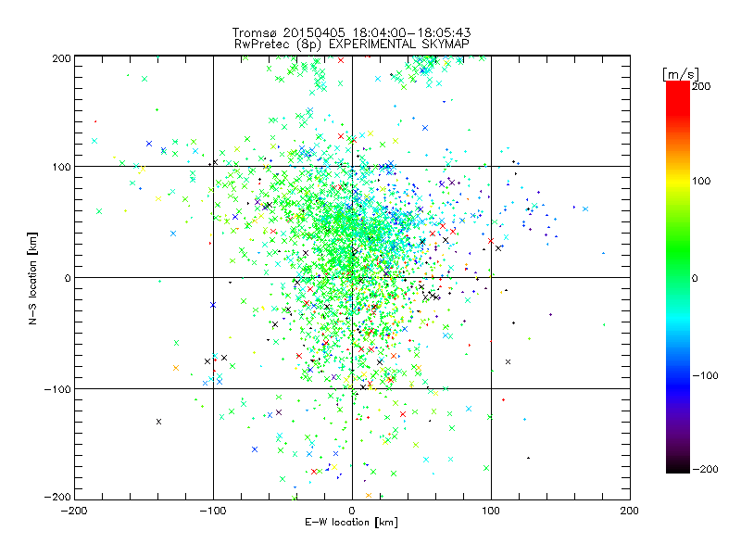Click the colorbar 100 label

point(701,181)
